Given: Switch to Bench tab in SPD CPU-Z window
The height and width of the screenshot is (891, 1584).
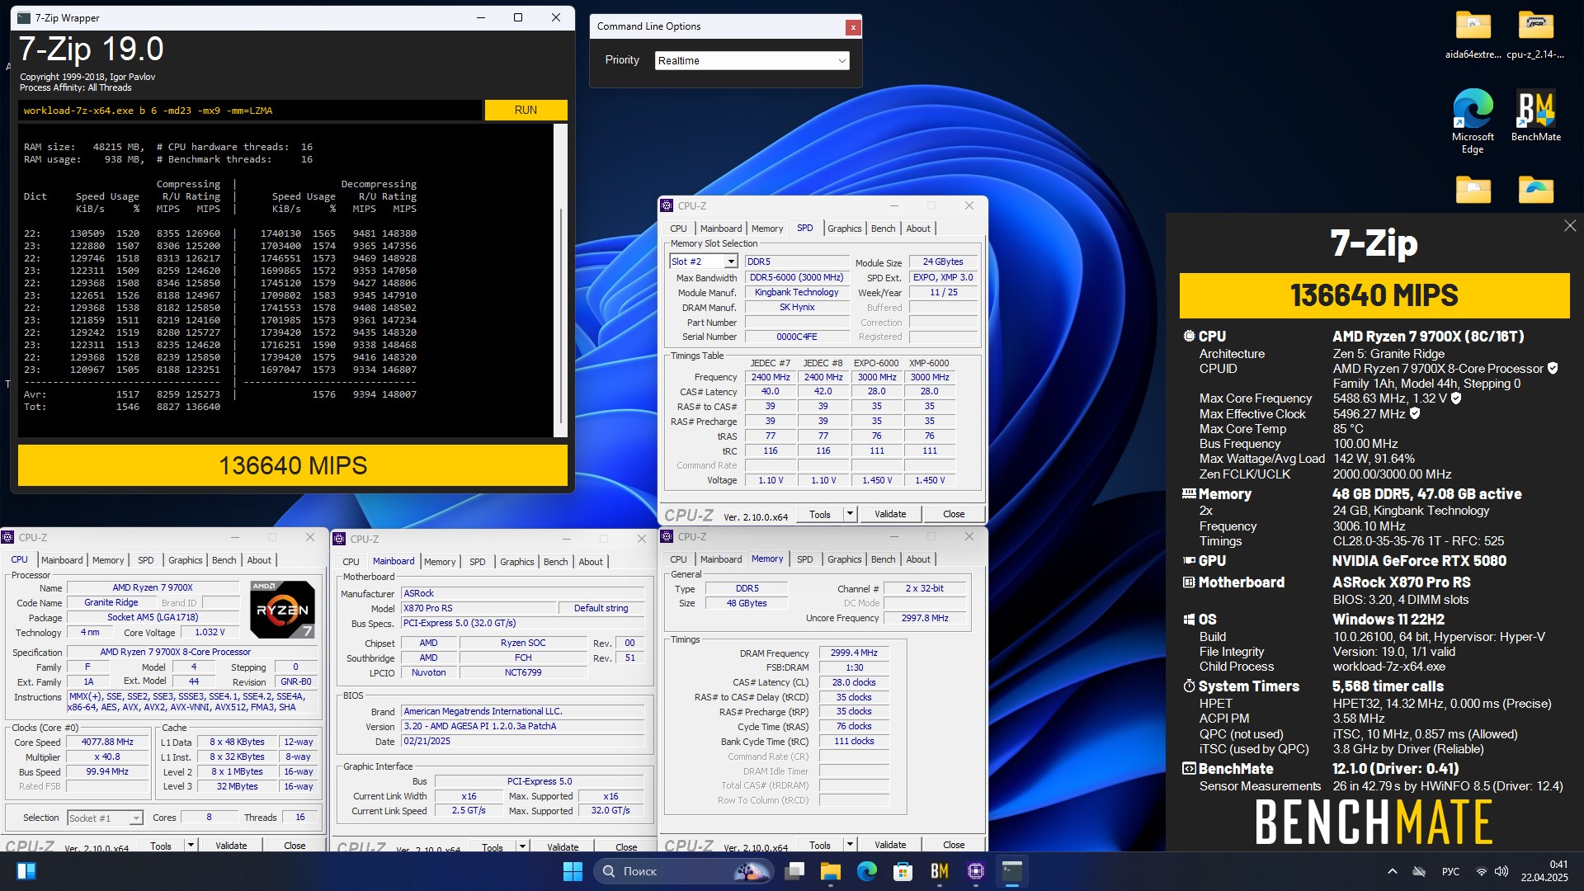Looking at the screenshot, I should (883, 229).
